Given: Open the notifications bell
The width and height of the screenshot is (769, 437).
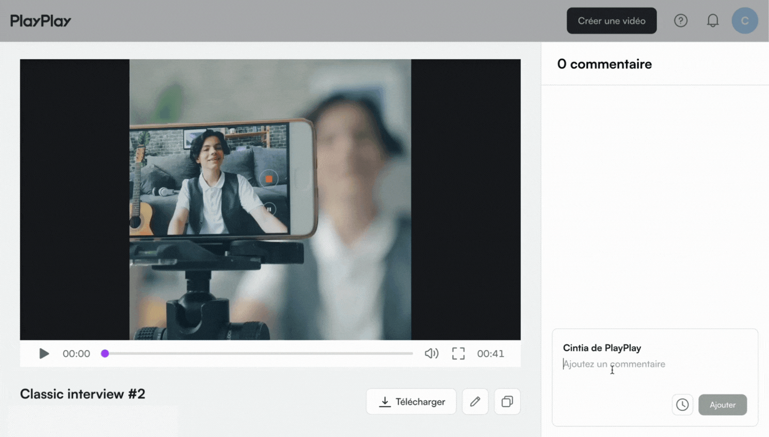Looking at the screenshot, I should coord(712,21).
